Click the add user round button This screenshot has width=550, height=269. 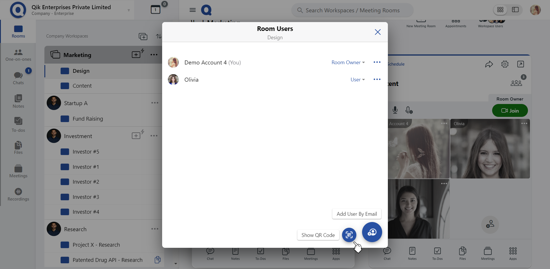point(372,232)
